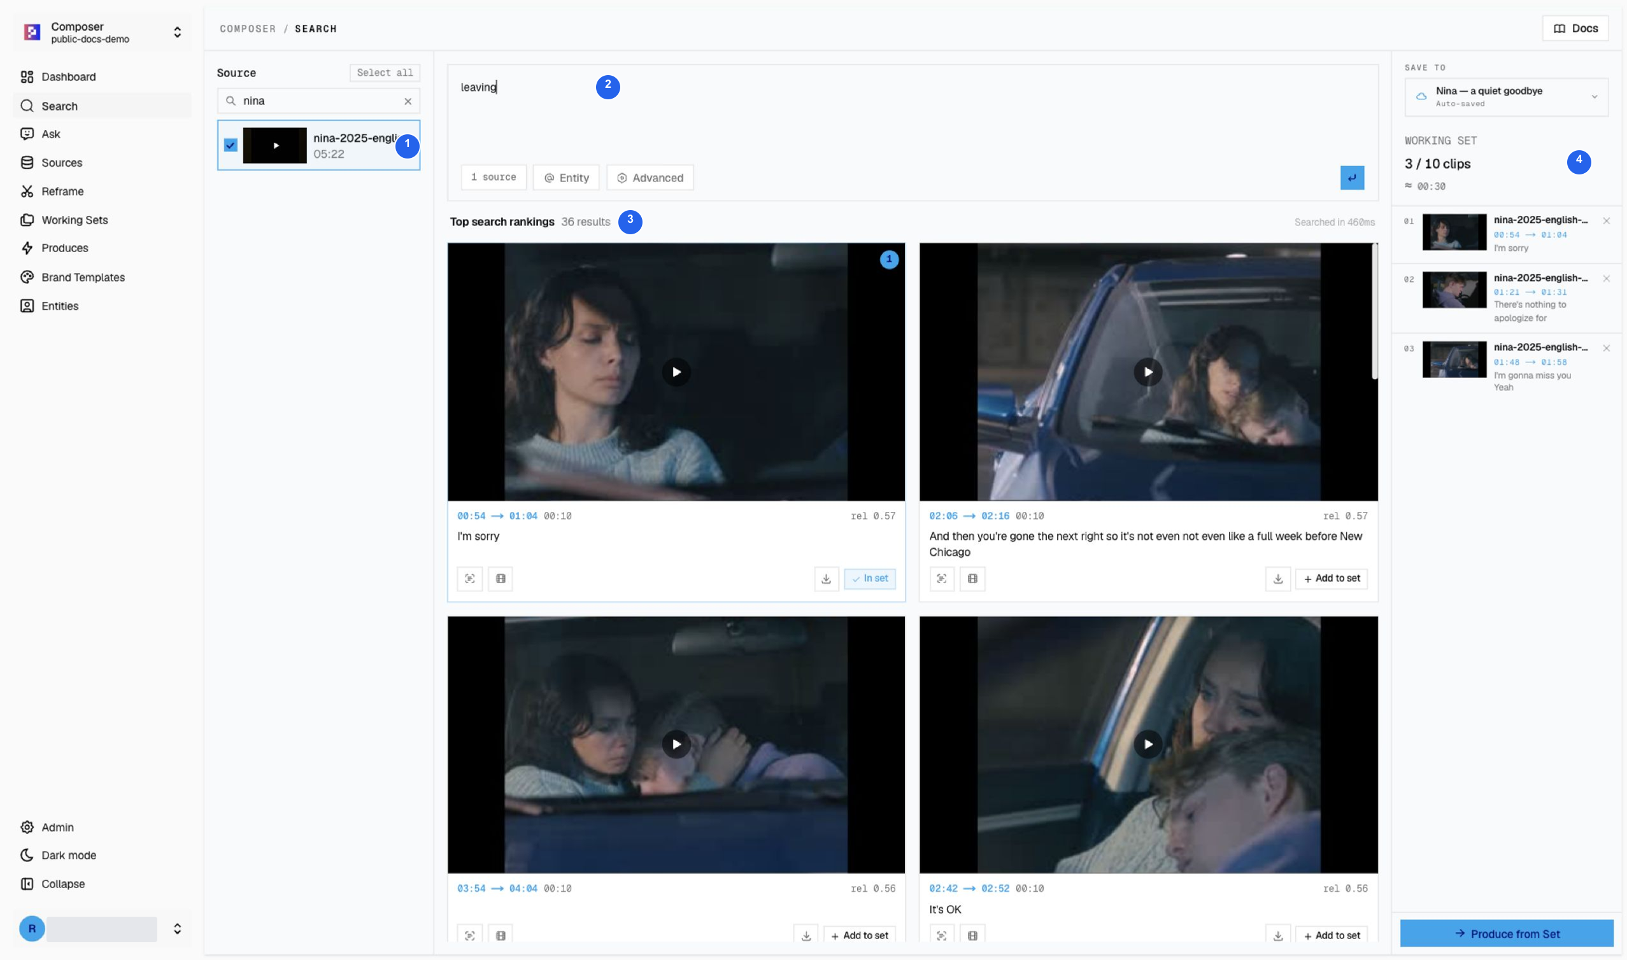Select Search in the sidebar
The image size is (1627, 960).
pyautogui.click(x=103, y=106)
